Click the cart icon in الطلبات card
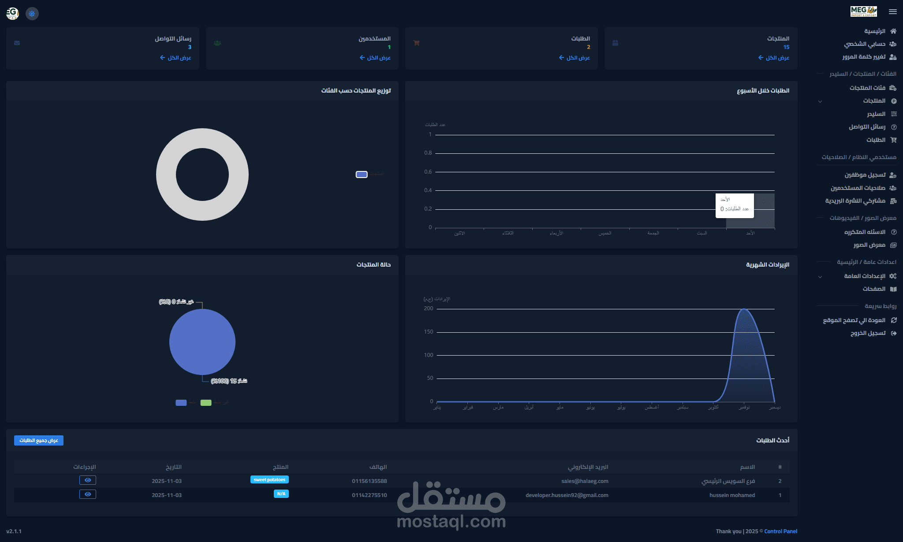903x542 pixels. [416, 43]
